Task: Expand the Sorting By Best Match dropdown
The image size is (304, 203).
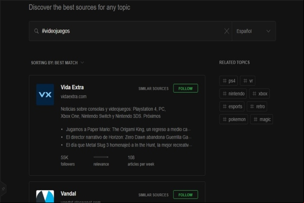Action: tap(57, 63)
